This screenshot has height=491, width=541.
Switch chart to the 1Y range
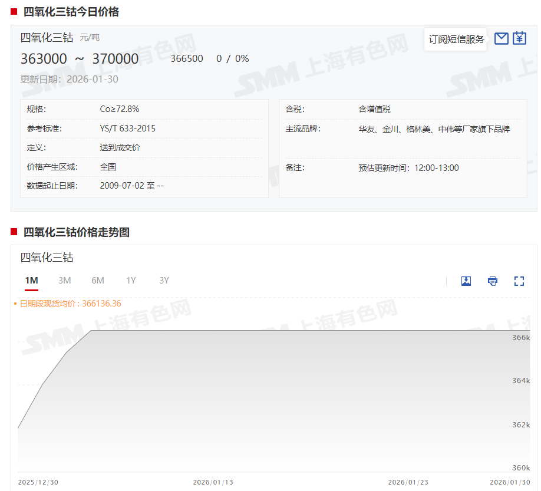click(x=131, y=281)
